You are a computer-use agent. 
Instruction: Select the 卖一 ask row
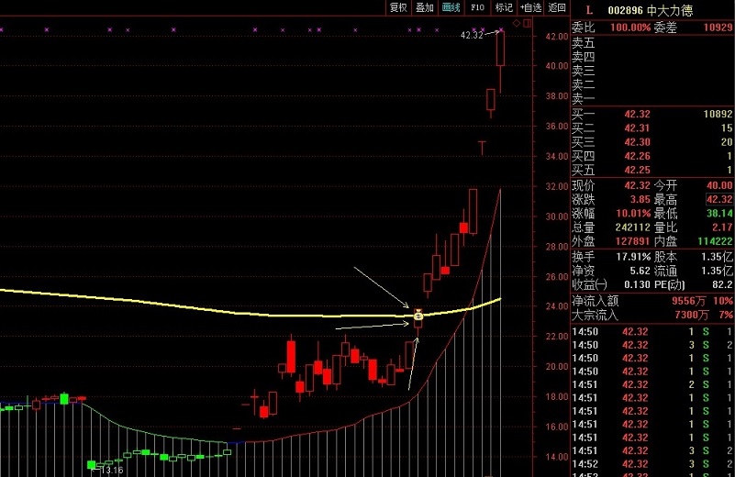pos(652,99)
